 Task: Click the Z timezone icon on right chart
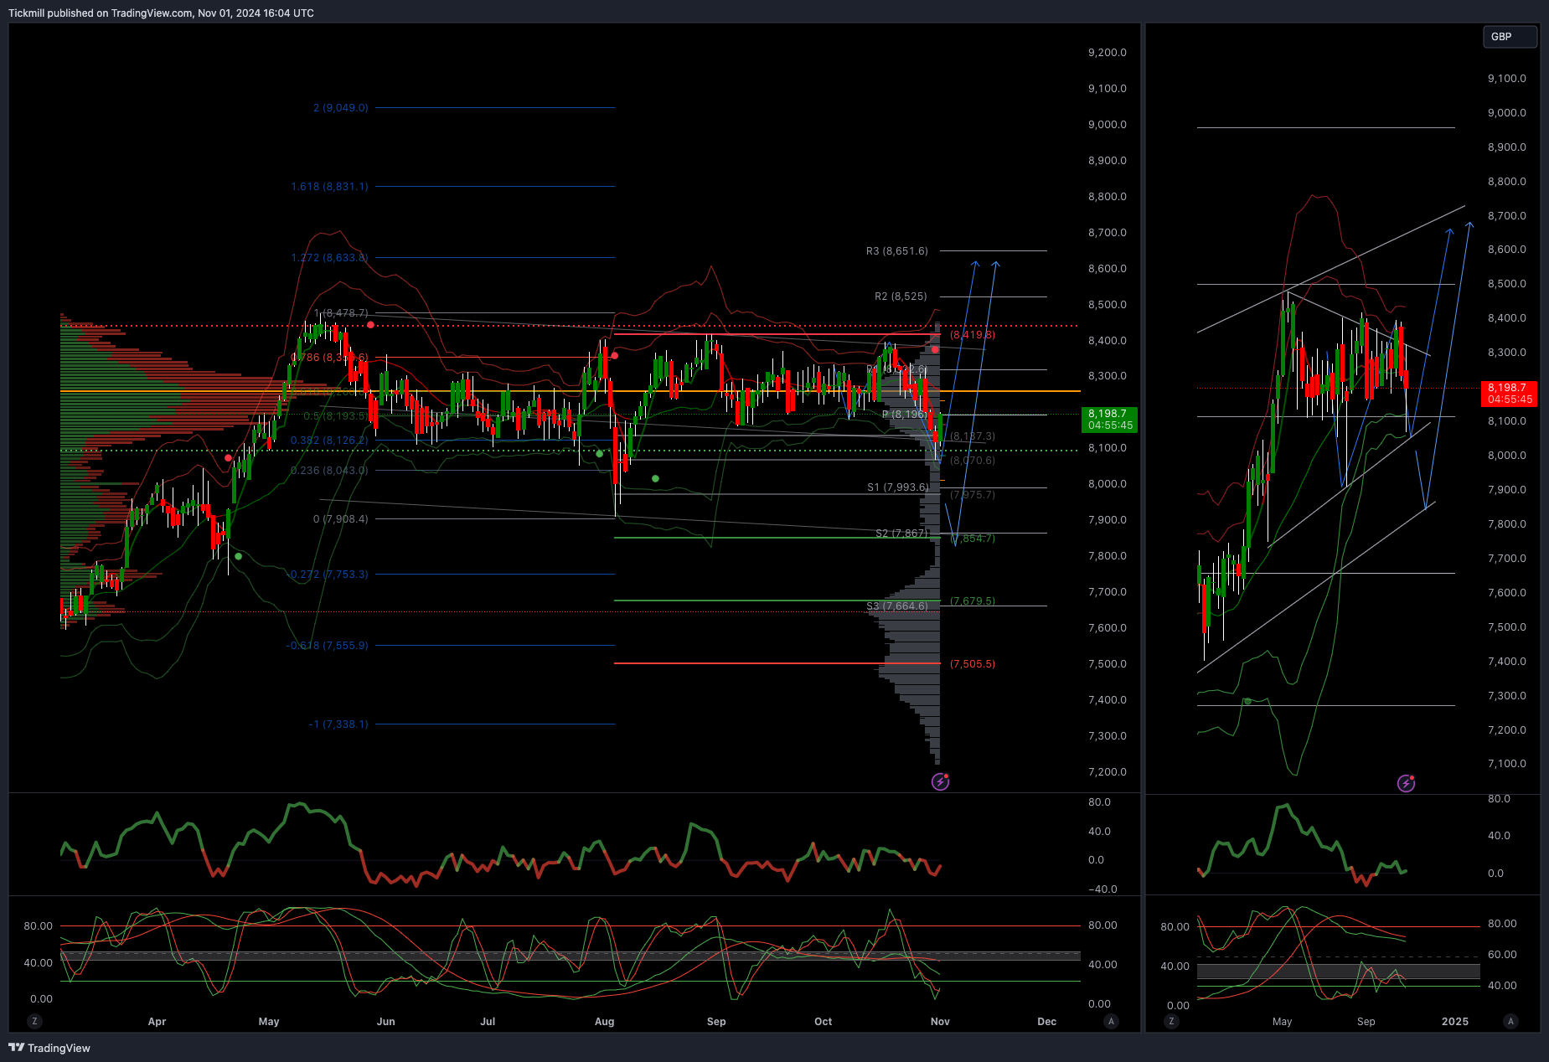pos(1171,1021)
